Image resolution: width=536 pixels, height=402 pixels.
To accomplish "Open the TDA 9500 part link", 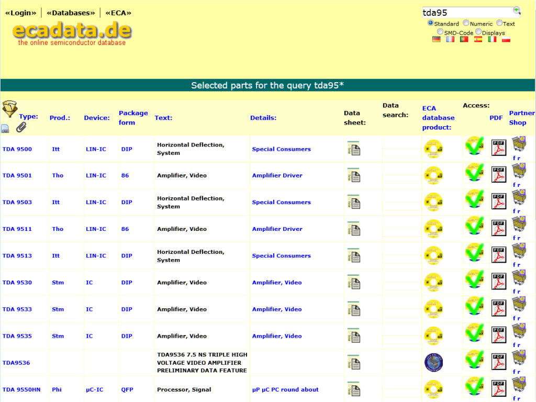I will pos(17,149).
